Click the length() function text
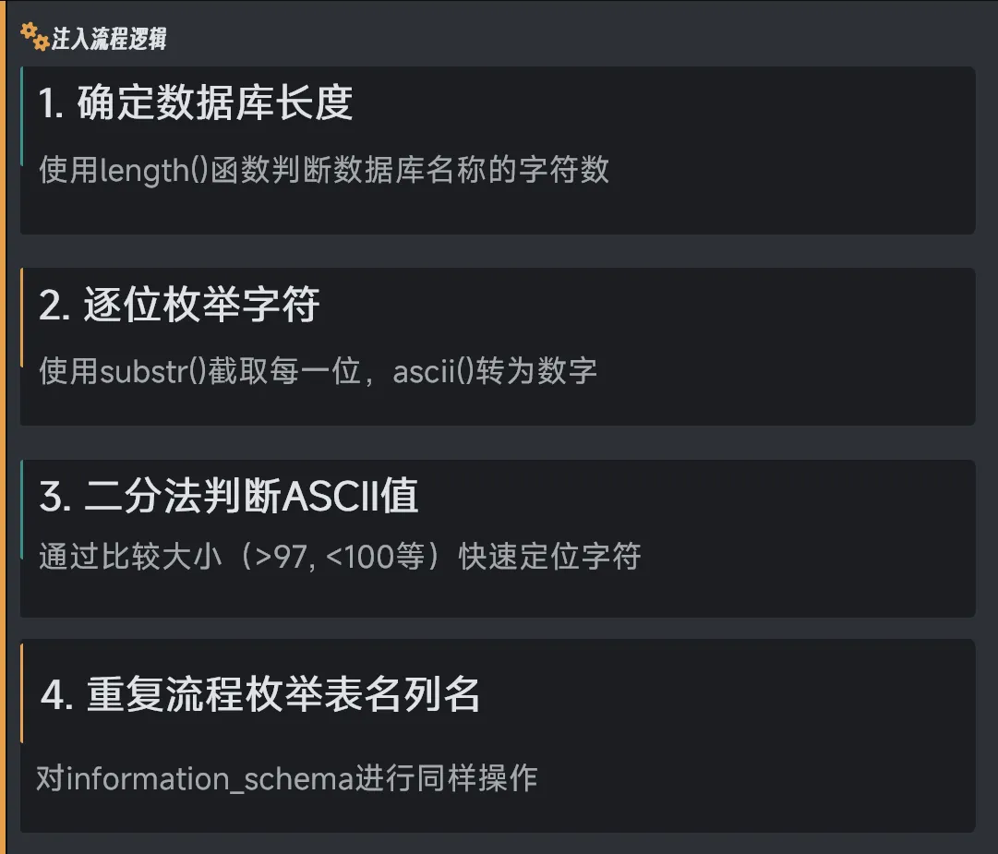 coord(154,170)
